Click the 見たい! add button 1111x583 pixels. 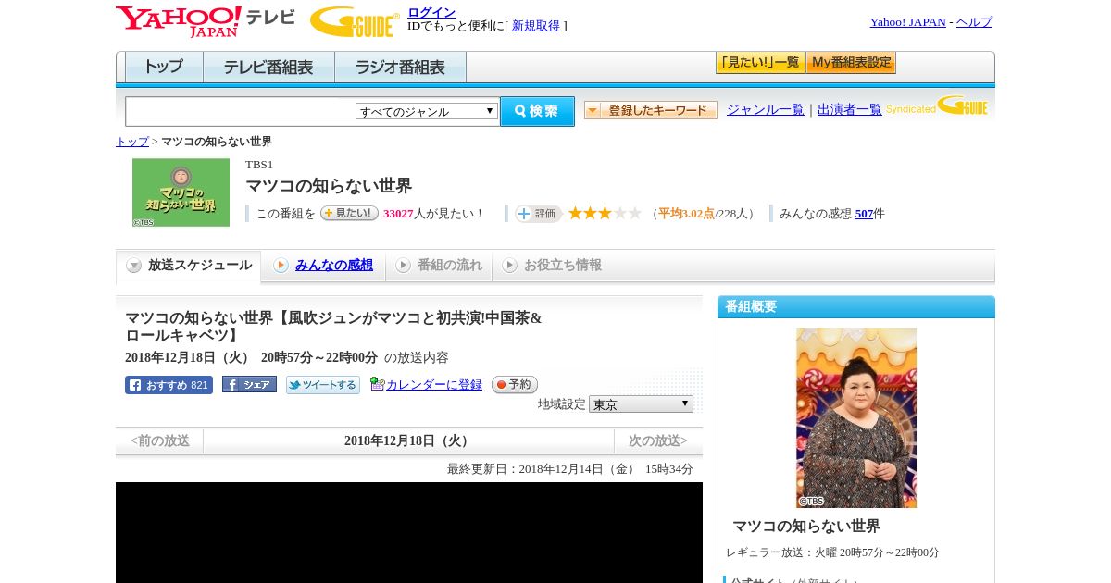coord(349,213)
